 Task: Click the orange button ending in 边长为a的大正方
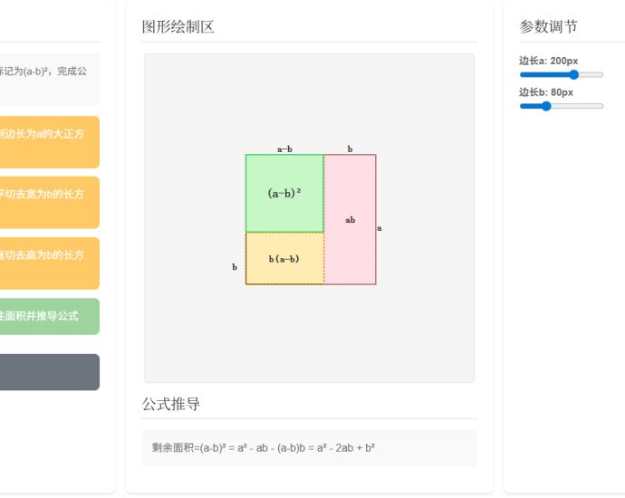tap(50, 142)
